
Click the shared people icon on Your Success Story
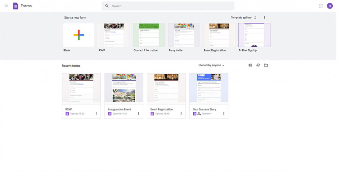click(199, 114)
